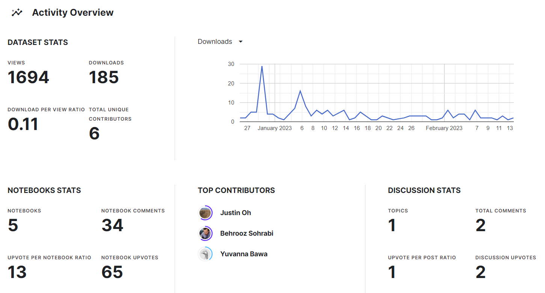Open Behrooz Sohrabi's profile avatar
This screenshot has width=545, height=293.
click(205, 233)
